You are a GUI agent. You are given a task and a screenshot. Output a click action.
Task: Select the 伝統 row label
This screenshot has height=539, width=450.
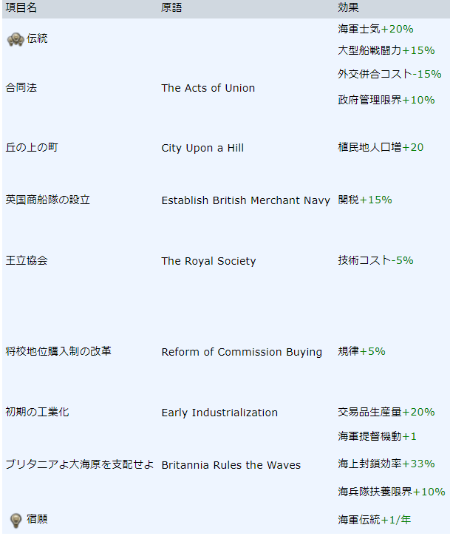(37, 38)
